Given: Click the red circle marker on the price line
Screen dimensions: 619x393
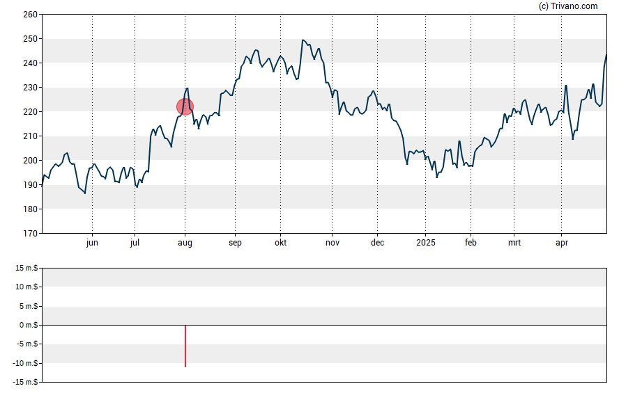Looking at the screenshot, I should click(185, 106).
